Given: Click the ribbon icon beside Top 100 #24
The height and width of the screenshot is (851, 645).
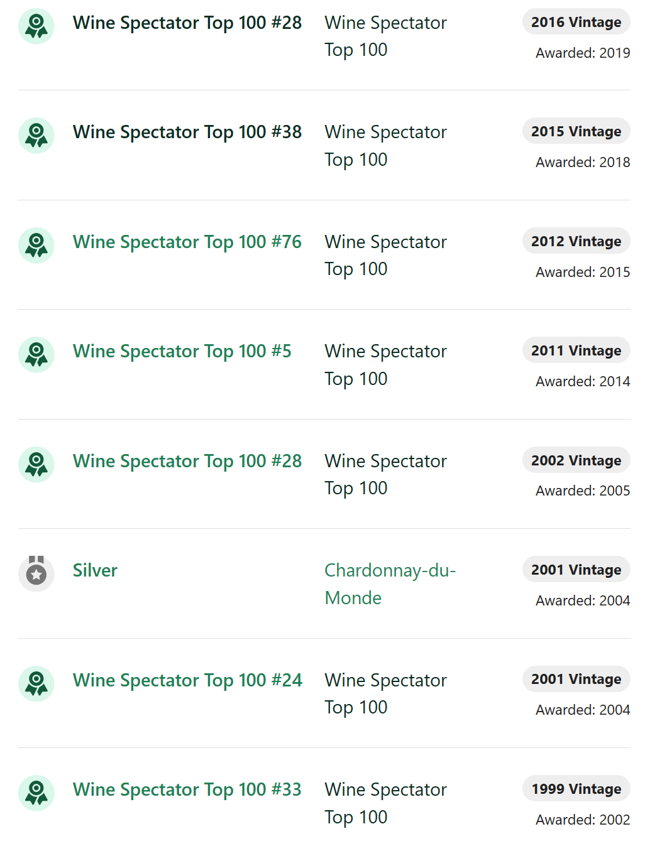Looking at the screenshot, I should point(36,684).
